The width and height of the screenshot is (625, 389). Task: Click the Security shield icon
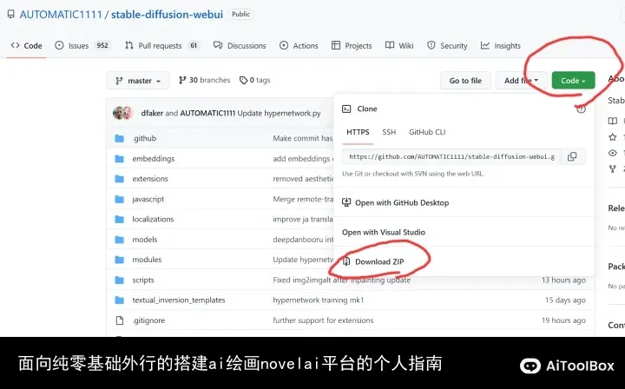pos(431,45)
